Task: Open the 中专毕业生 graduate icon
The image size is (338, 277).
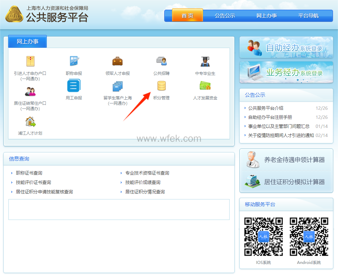Action: (x=205, y=61)
